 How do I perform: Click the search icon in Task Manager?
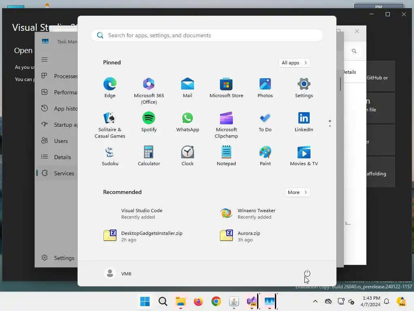[x=354, y=51]
